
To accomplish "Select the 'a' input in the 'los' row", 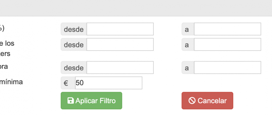I will click(x=227, y=45).
